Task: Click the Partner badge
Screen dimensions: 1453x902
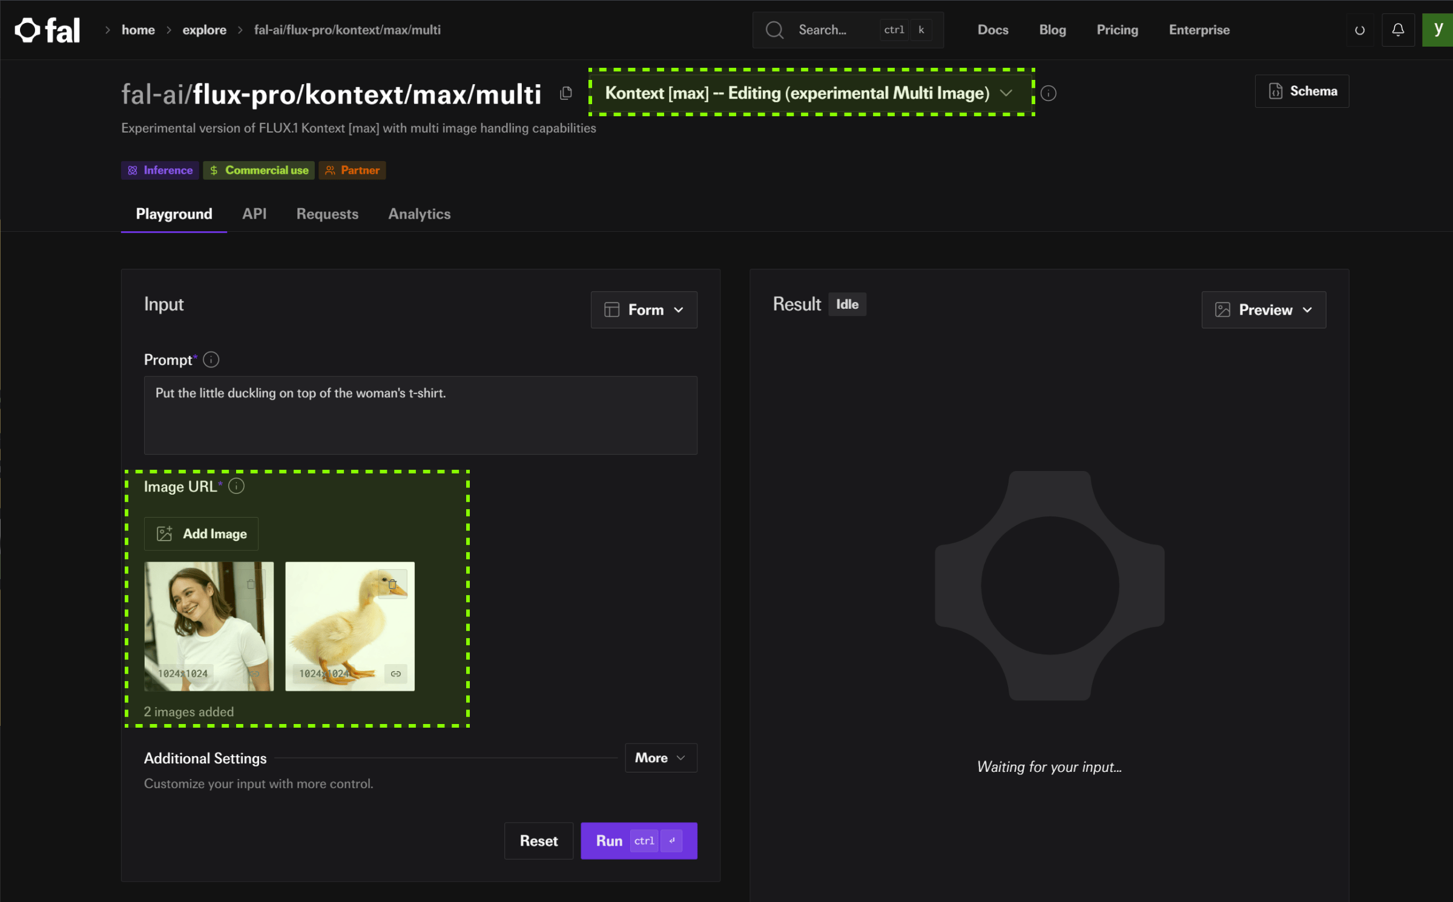Action: pyautogui.click(x=352, y=171)
